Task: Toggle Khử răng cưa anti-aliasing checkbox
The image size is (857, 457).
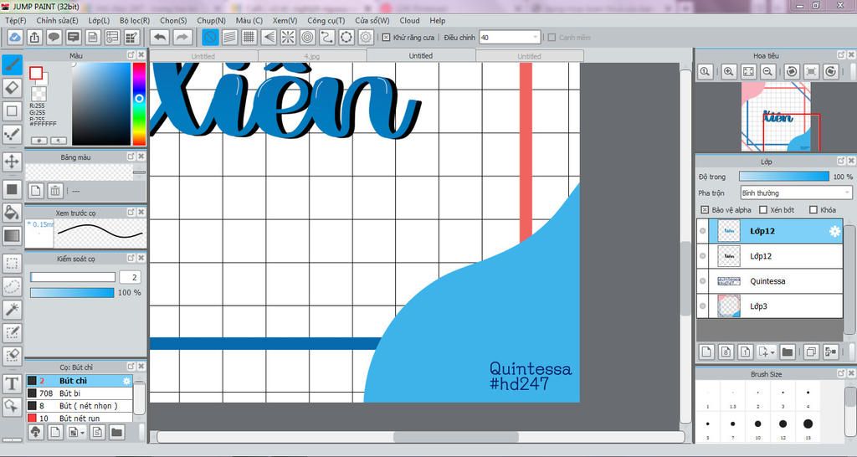Action: click(x=386, y=37)
